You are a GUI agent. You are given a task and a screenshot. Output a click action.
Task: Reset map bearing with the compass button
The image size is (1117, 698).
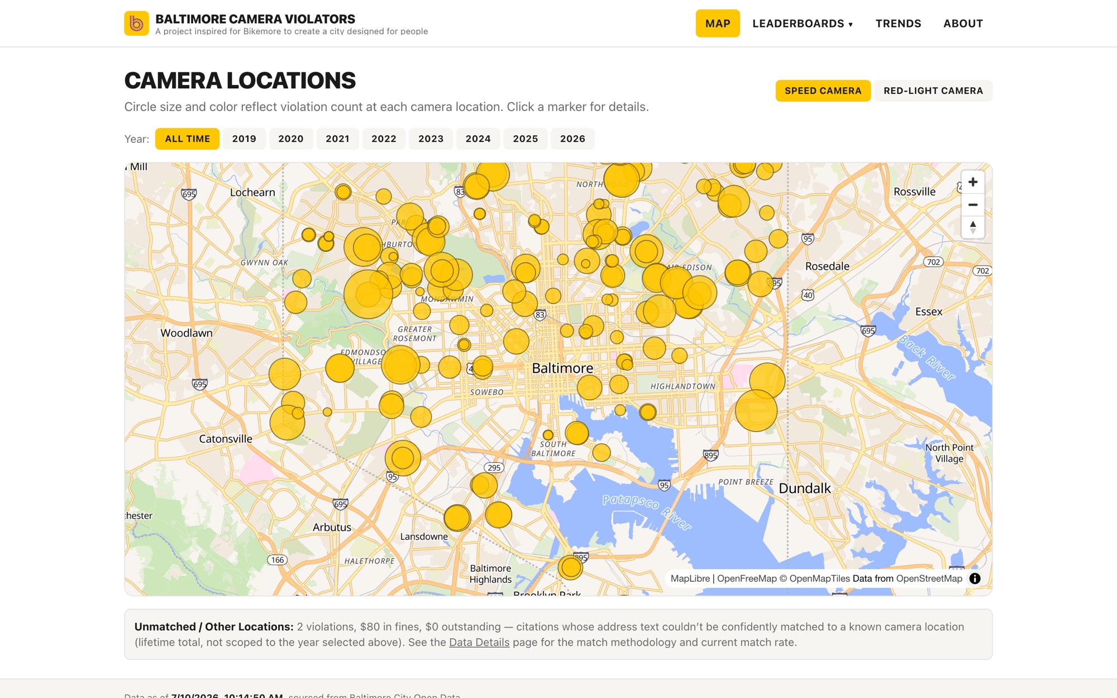click(x=973, y=227)
